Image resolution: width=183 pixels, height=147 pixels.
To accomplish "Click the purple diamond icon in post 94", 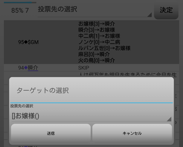I will coord(26,68).
